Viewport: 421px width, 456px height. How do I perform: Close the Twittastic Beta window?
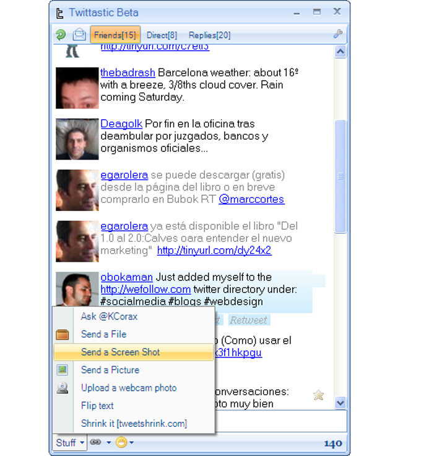click(337, 12)
